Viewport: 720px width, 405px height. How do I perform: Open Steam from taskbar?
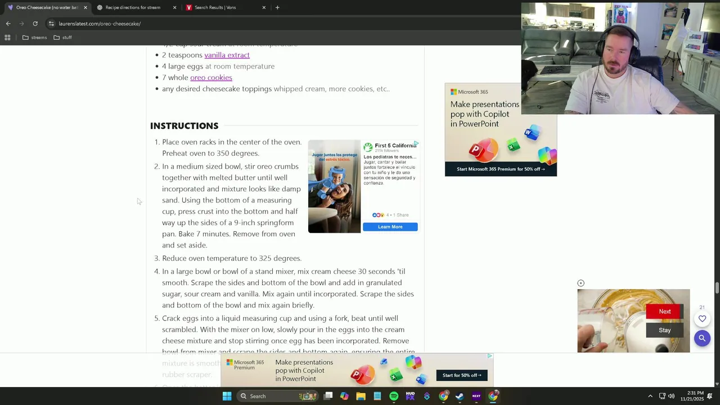[x=460, y=396]
